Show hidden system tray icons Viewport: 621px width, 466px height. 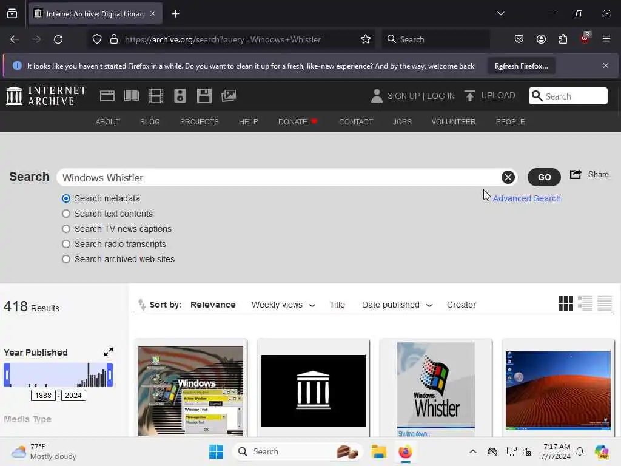473,451
